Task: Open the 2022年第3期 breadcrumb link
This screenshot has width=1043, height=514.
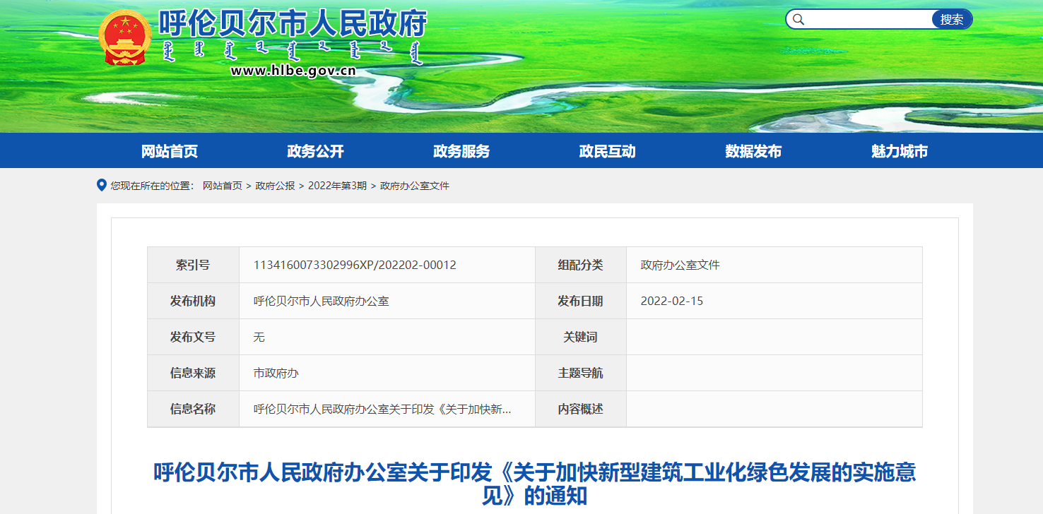Action: click(337, 186)
